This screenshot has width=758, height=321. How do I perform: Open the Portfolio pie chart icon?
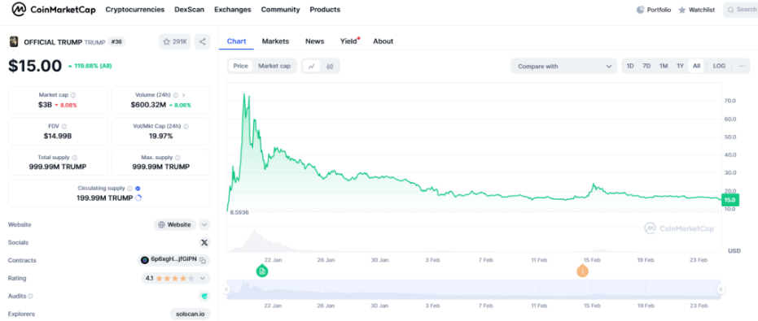(641, 10)
